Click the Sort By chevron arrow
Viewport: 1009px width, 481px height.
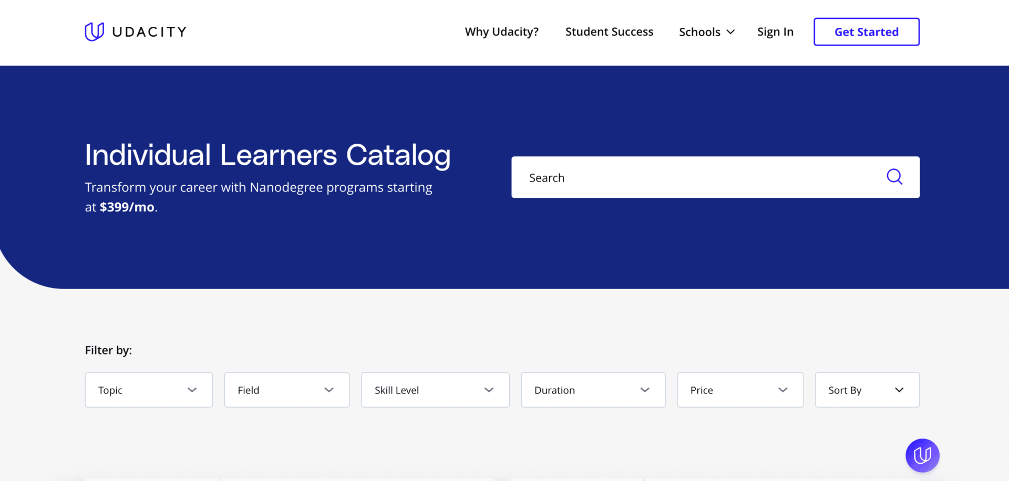tap(899, 390)
